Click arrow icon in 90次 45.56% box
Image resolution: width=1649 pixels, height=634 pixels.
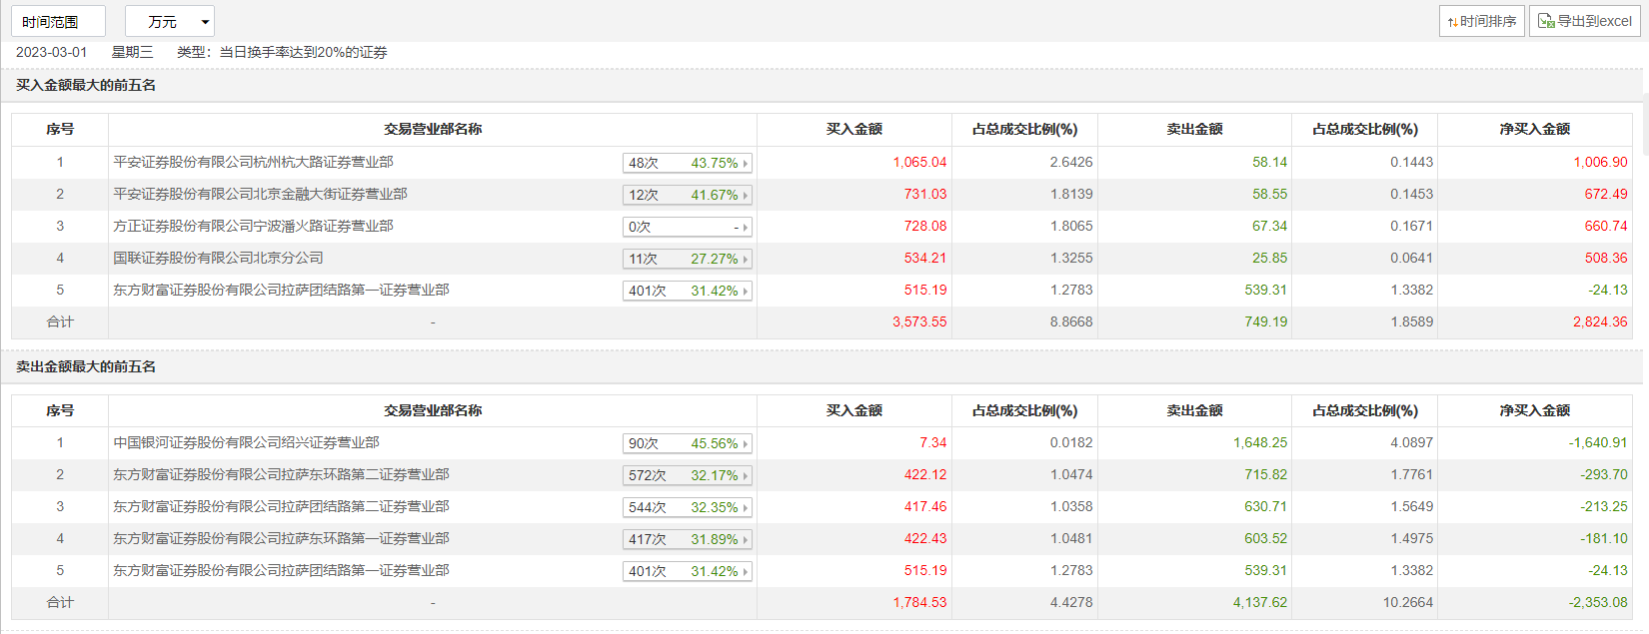click(x=745, y=444)
